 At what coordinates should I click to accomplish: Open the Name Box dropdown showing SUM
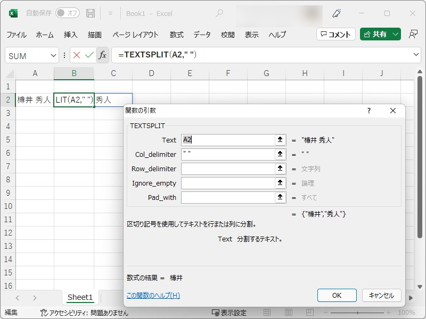tap(52, 55)
